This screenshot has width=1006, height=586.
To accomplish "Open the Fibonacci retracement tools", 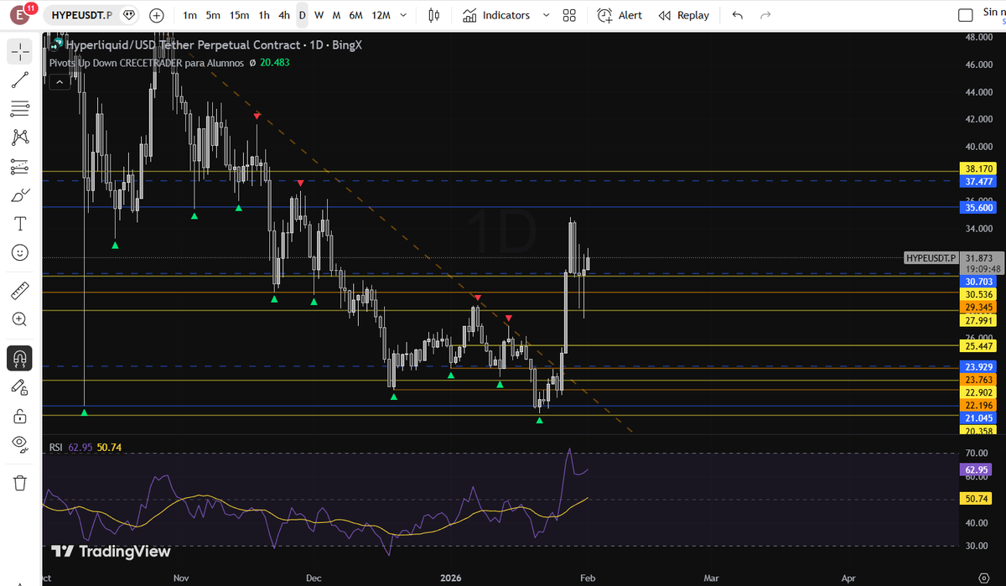I will tap(20, 108).
